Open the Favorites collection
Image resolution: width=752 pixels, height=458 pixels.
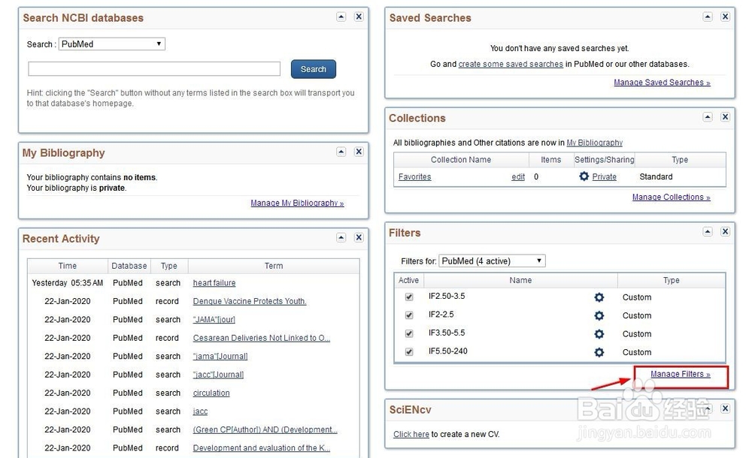click(x=414, y=177)
